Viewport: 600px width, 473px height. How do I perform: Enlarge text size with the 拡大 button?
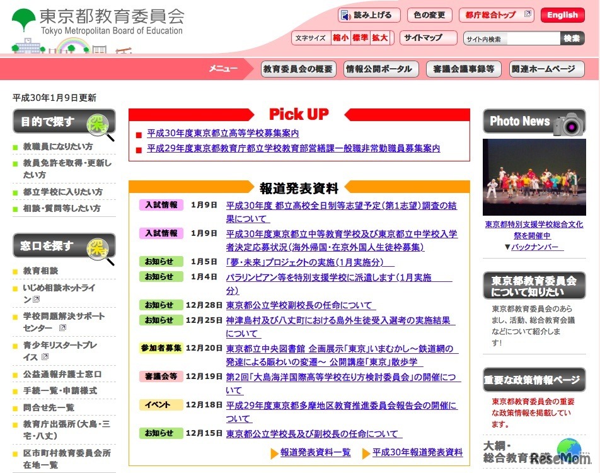(x=381, y=38)
